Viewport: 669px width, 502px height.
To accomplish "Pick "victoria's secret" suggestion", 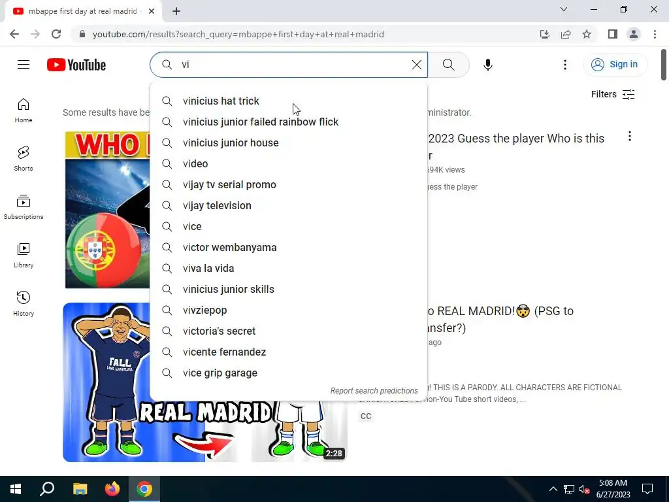I will pyautogui.click(x=289, y=331).
